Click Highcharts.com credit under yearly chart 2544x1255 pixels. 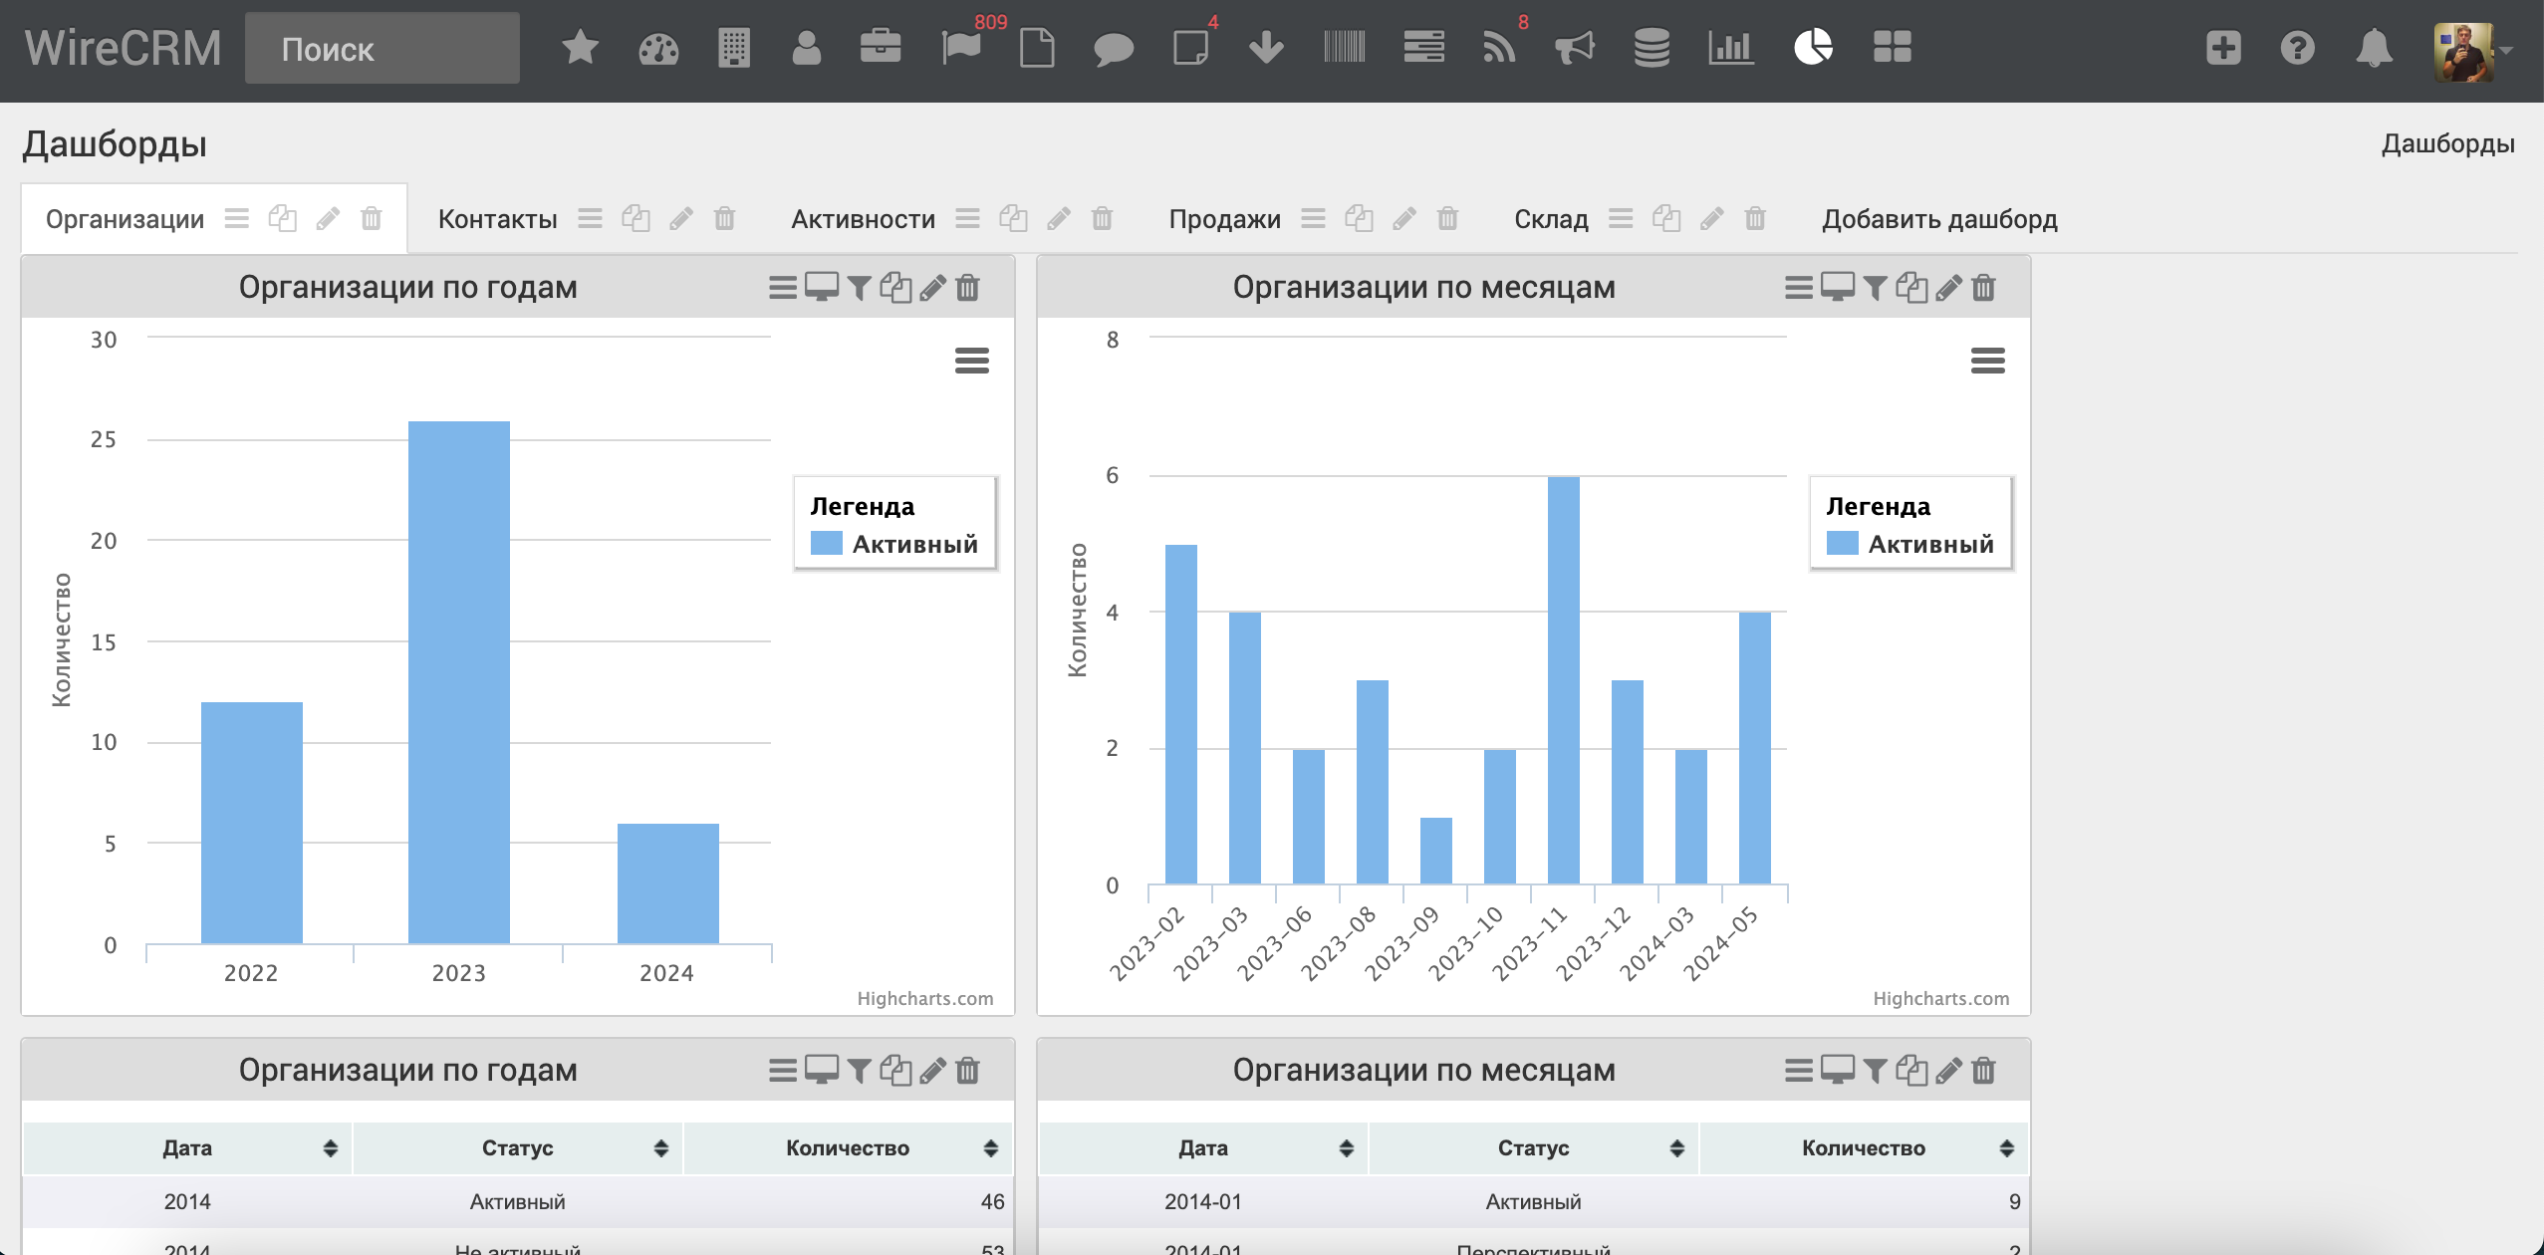[925, 998]
